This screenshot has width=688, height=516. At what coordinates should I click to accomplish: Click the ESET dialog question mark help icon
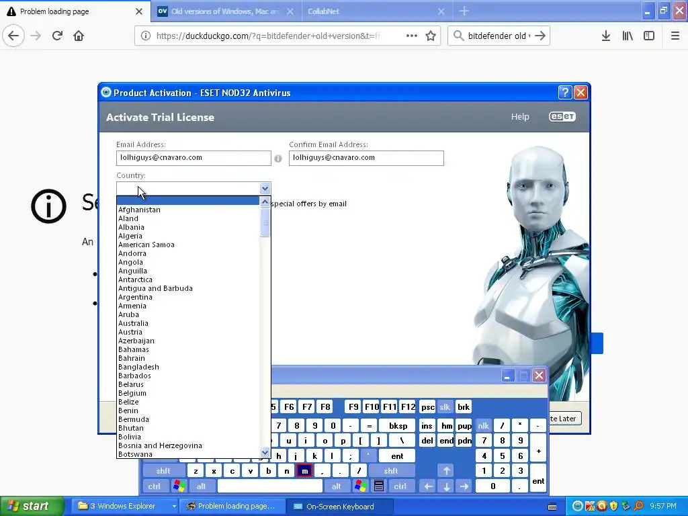tap(564, 92)
